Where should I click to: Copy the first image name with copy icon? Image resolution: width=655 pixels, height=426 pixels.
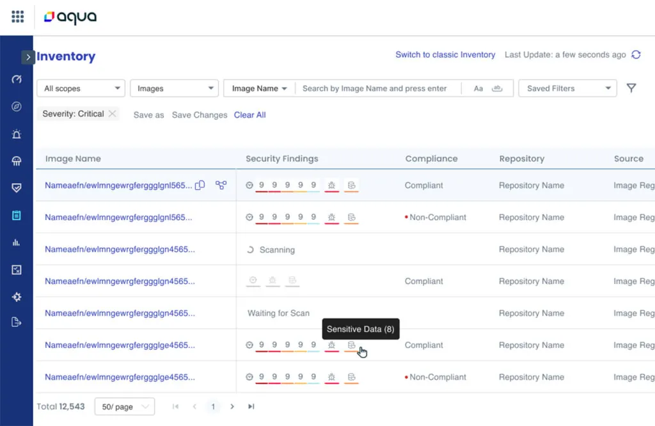click(x=200, y=185)
